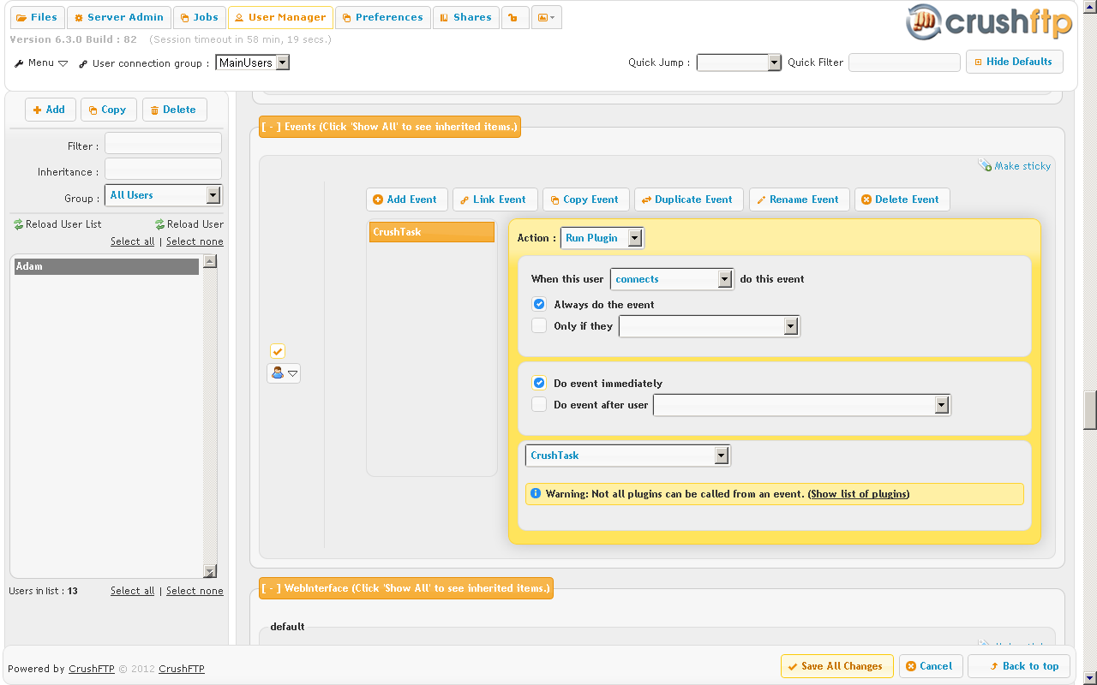Click the user list scroll-up arrow
Screen dimensions: 1097x685
(x=210, y=261)
